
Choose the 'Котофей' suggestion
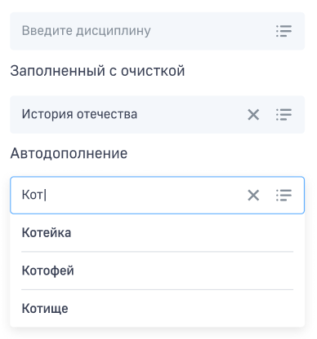click(157, 271)
